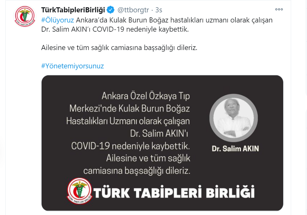Select the #Ölüyoruz hashtag
The image size is (307, 215).
[x=57, y=20]
